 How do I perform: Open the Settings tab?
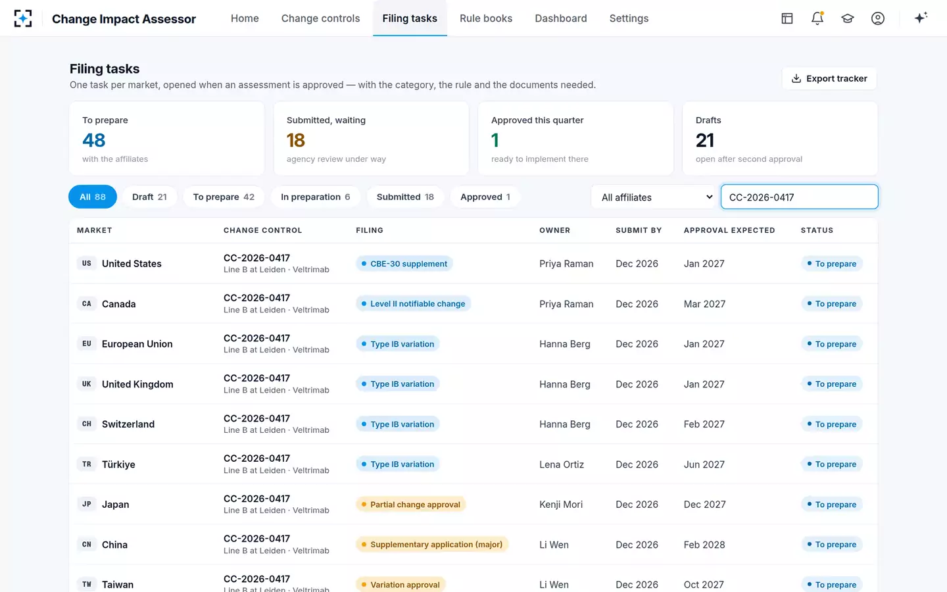tap(629, 18)
